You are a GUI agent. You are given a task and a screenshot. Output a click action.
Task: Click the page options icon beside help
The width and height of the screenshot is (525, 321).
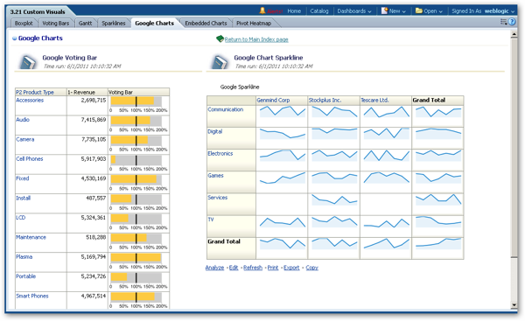pyautogui.click(x=503, y=22)
